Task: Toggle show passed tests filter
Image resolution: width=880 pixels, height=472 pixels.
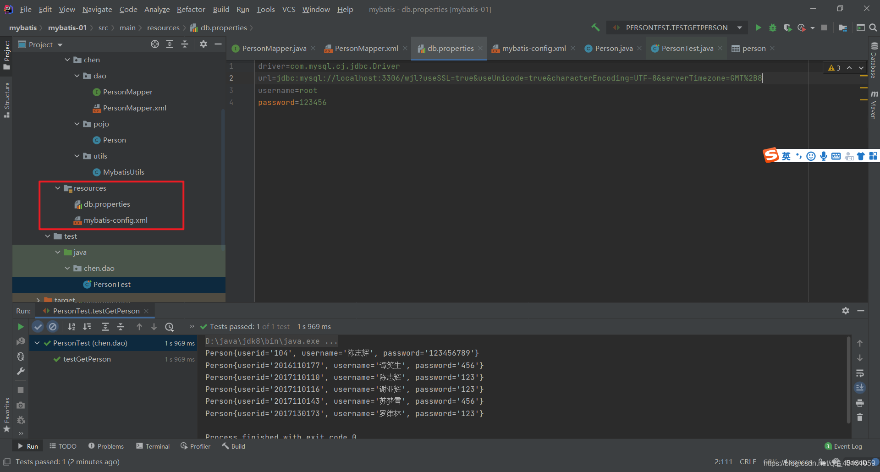Action: 38,327
